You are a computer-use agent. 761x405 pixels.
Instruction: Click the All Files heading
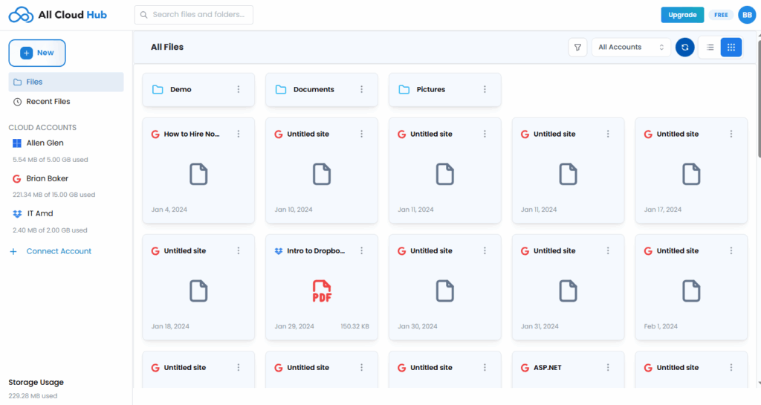click(x=167, y=47)
